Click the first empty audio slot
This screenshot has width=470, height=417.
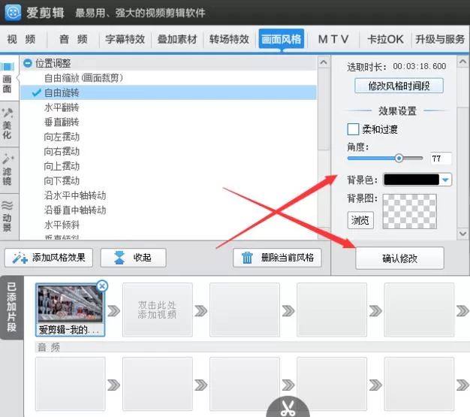70,384
